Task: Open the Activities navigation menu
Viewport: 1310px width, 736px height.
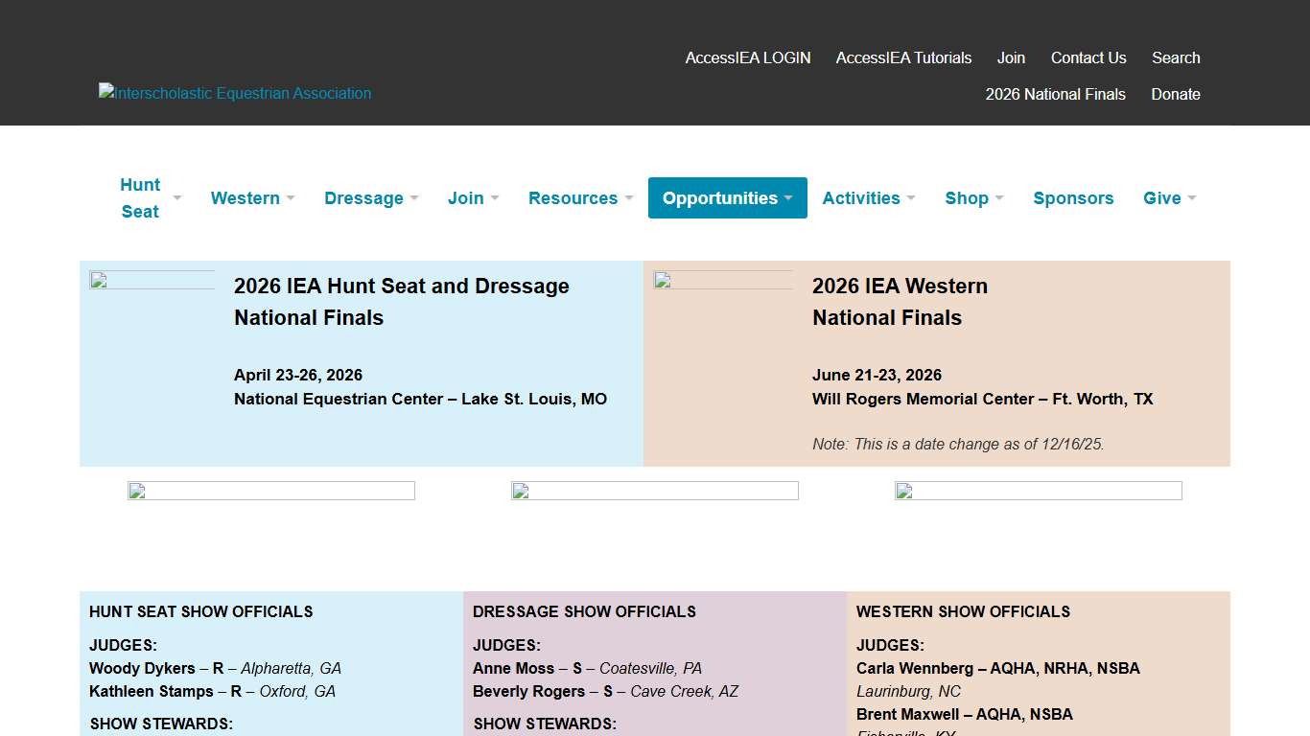Action: (x=868, y=198)
